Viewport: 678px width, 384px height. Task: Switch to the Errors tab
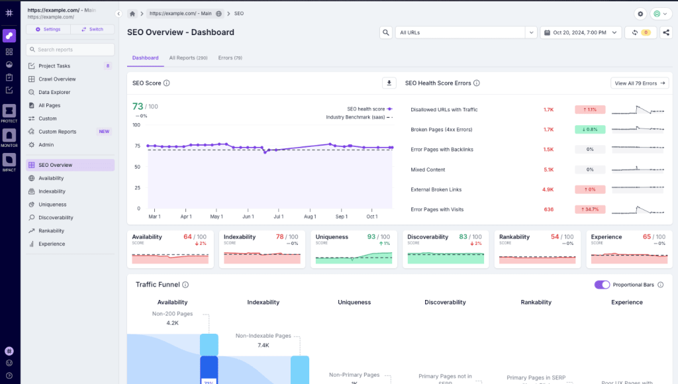(x=230, y=58)
